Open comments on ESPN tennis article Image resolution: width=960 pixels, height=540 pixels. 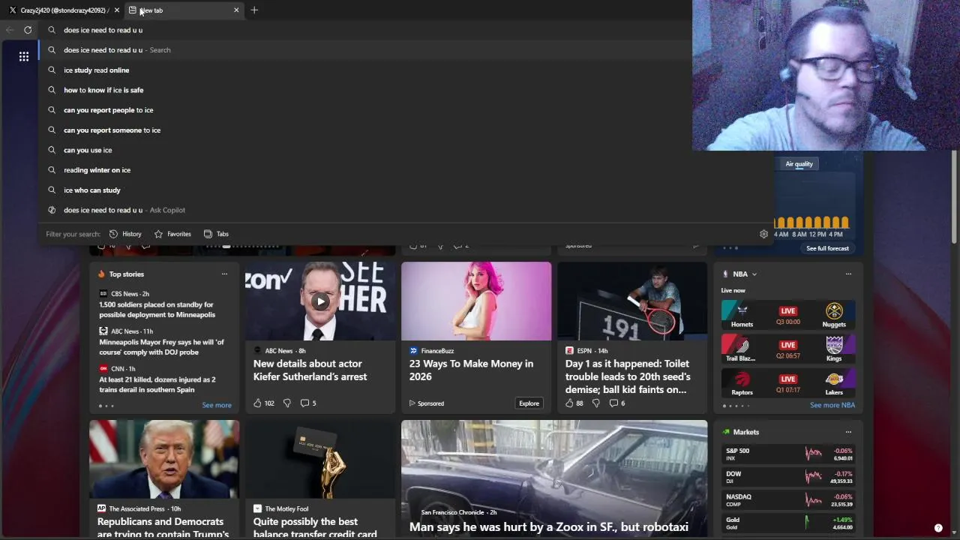pos(617,403)
